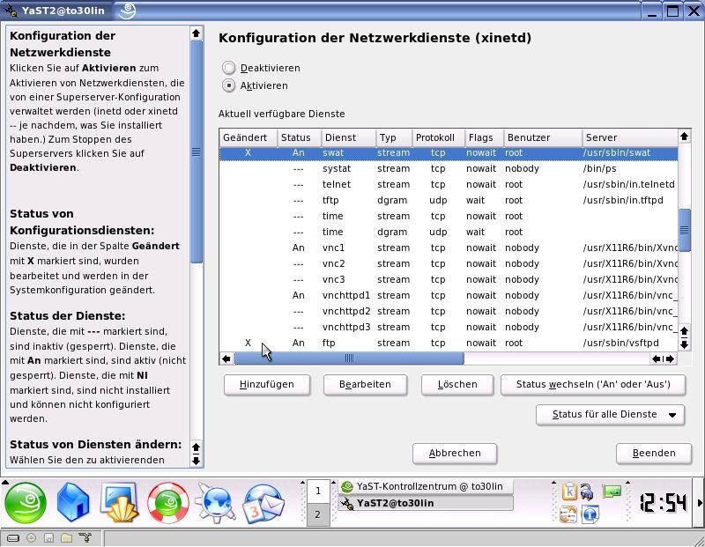
Task: Select the systat service row
Action: [x=449, y=168]
